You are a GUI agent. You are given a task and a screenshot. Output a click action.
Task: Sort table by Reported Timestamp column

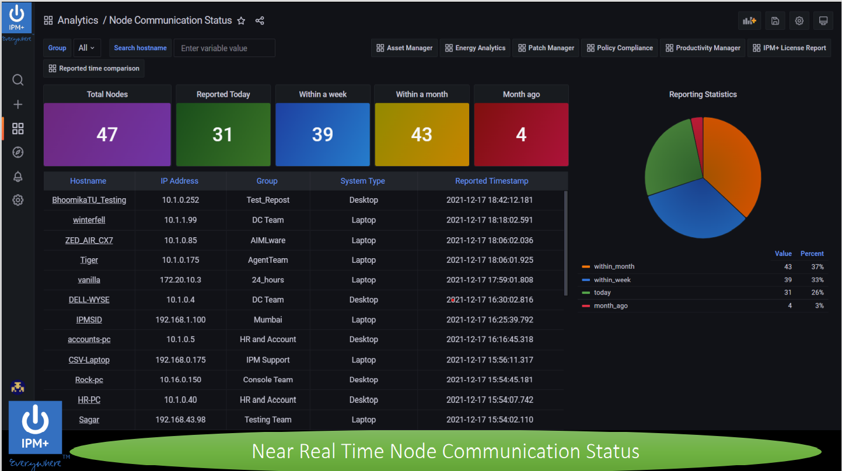point(491,181)
